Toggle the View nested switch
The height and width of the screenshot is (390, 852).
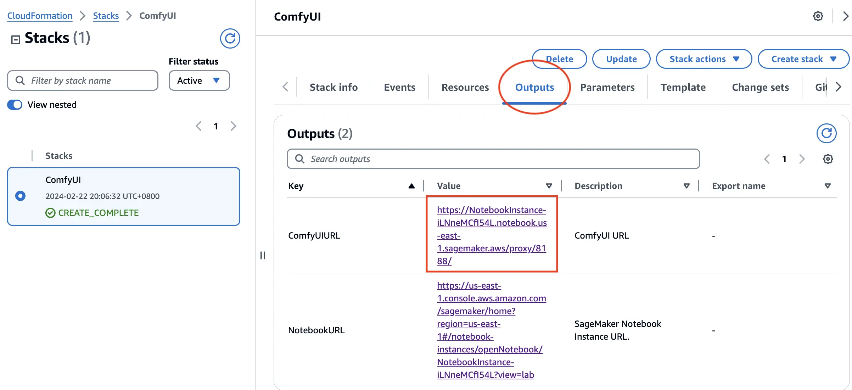pyautogui.click(x=15, y=105)
